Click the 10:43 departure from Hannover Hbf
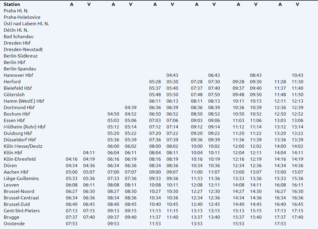This screenshot has height=229, width=318. [x=297, y=75]
